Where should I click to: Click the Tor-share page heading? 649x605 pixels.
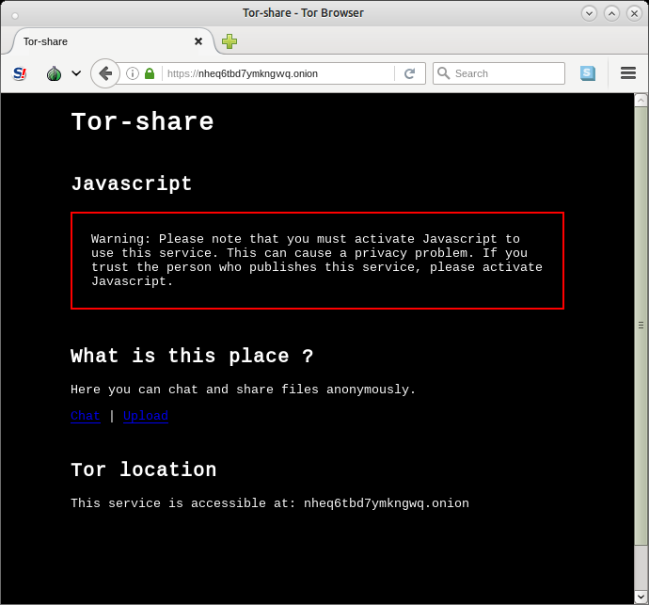[x=142, y=121]
